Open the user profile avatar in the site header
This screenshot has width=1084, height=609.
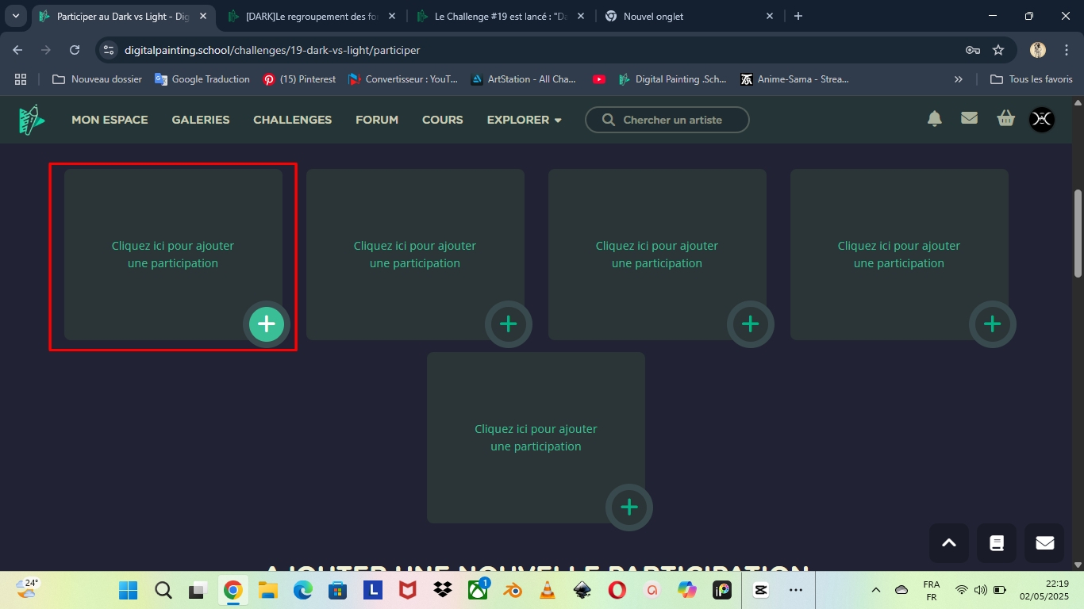point(1041,119)
